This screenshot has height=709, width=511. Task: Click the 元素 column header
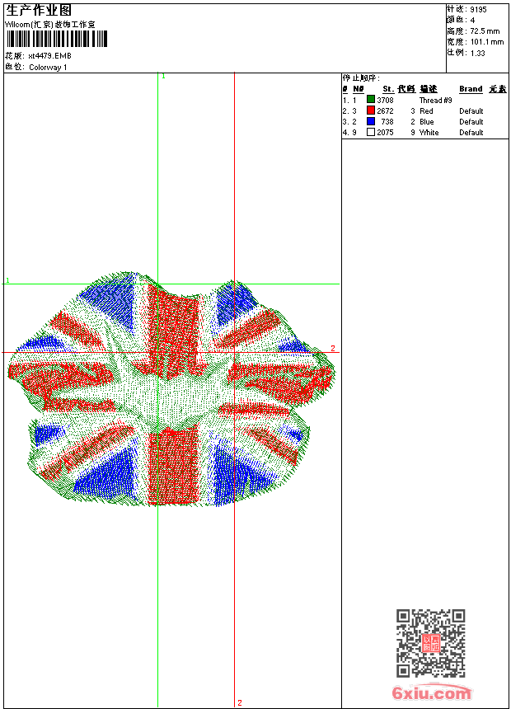click(498, 89)
